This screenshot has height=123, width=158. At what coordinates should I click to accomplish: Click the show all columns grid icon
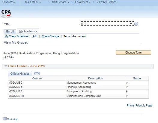[37, 73]
